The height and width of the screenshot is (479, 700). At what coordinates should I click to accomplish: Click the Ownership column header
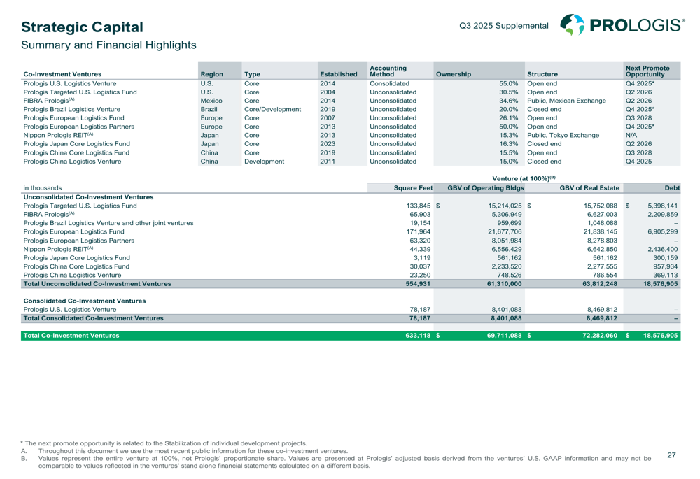point(454,72)
